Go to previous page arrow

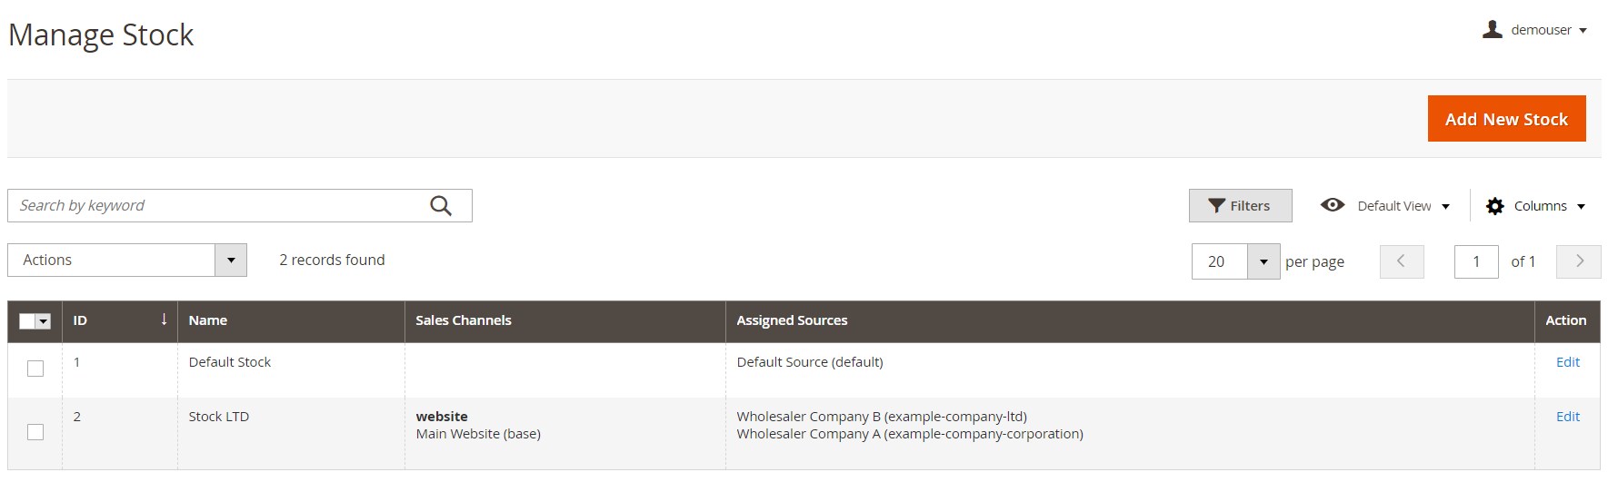pyautogui.click(x=1402, y=261)
